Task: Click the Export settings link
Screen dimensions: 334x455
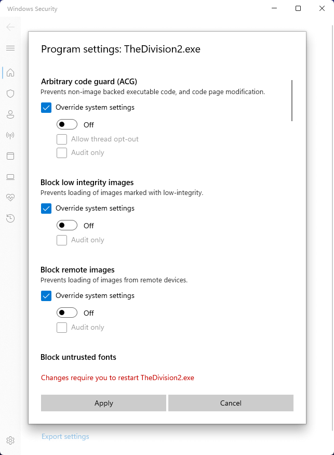Action: 65,437
